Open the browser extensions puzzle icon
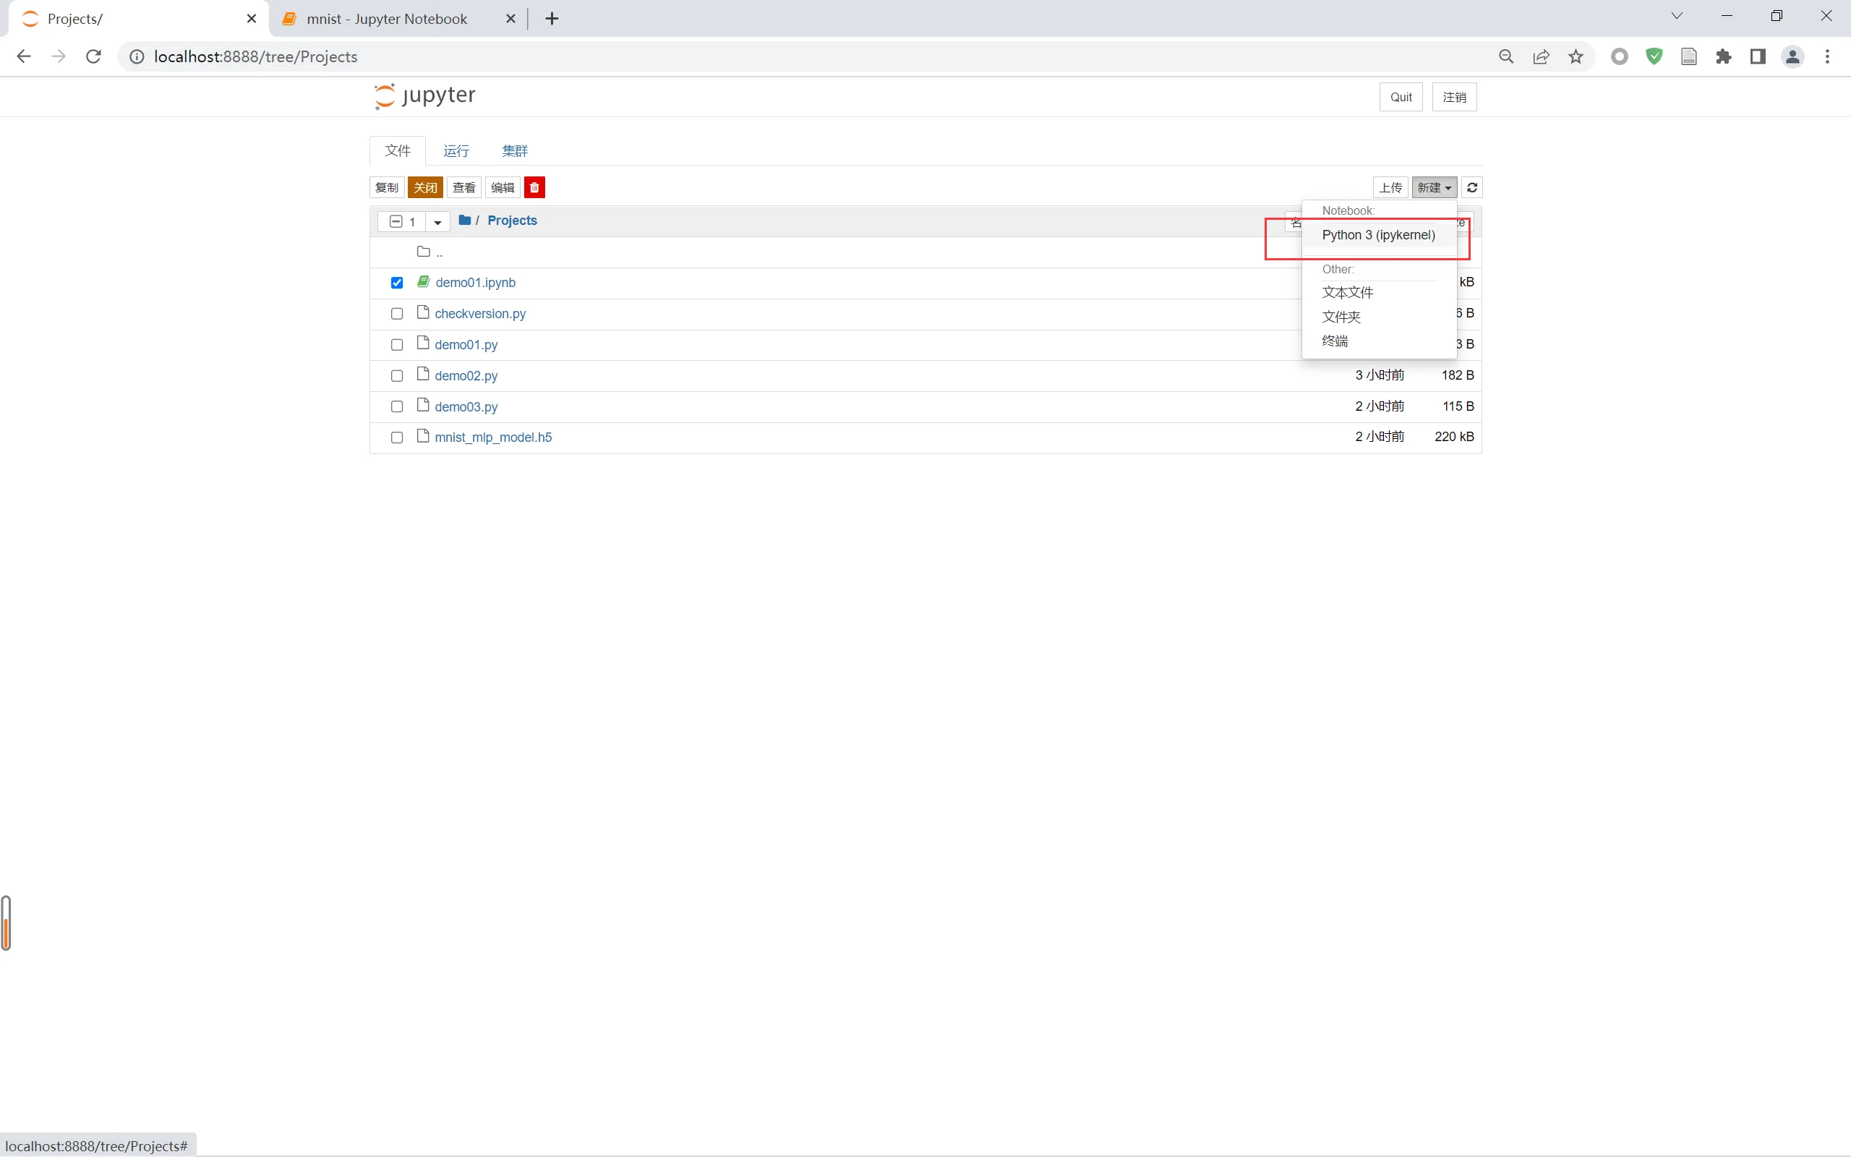 point(1723,56)
